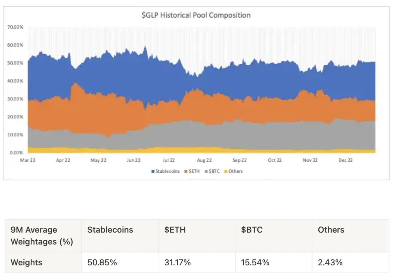Viewport: 395px width, 278px height.
Task: Select the $ETH column header in table
Action: pyautogui.click(x=175, y=230)
